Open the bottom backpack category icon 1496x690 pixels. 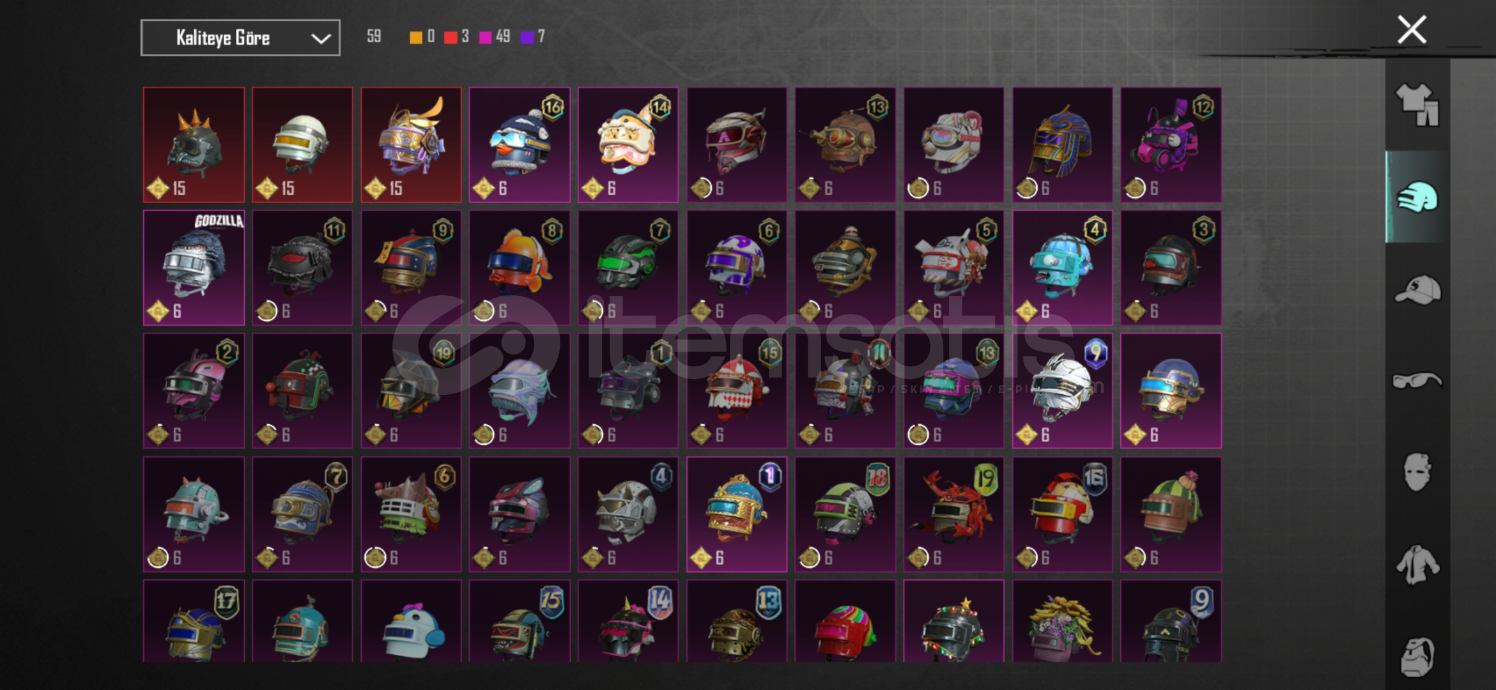tap(1417, 657)
